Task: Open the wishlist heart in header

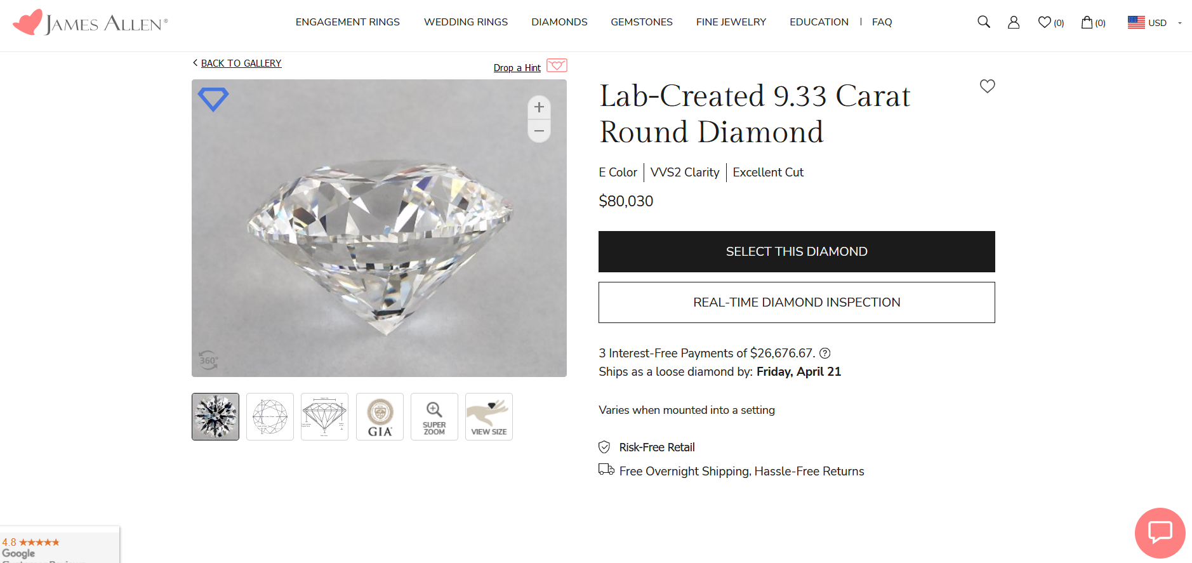Action: pos(1045,22)
